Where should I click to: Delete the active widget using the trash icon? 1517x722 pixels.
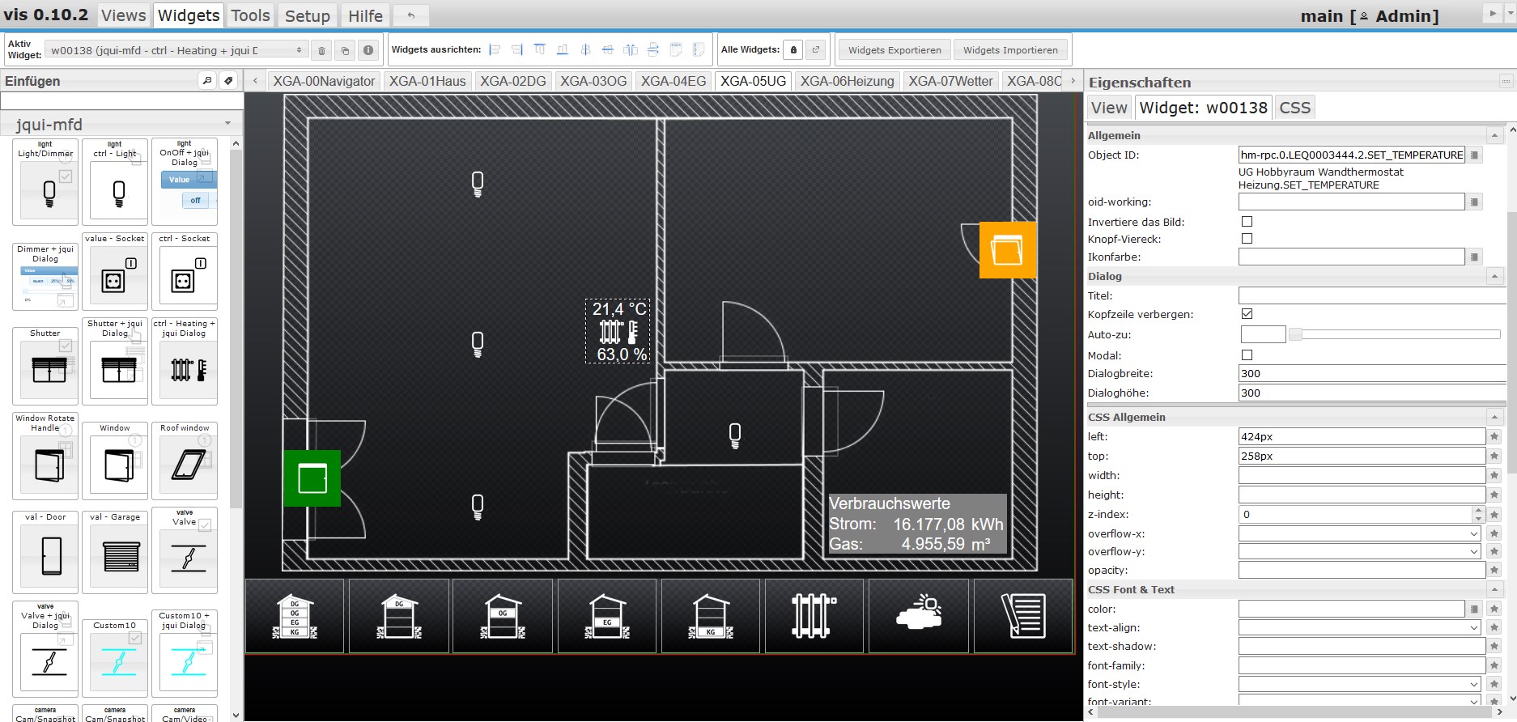pos(321,50)
